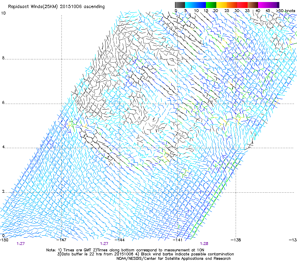Click the longitude axis label '-138'

coord(236,240)
